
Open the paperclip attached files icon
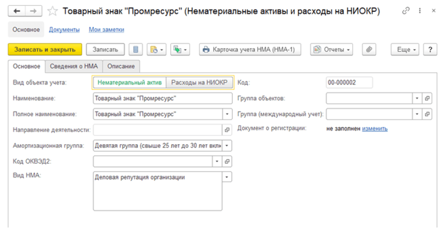click(x=369, y=50)
